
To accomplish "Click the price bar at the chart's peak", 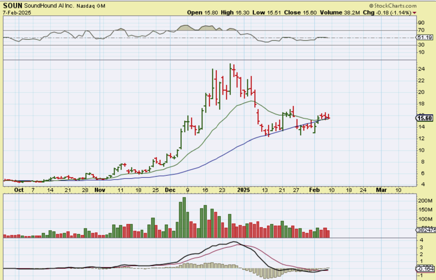I will (x=230, y=79).
